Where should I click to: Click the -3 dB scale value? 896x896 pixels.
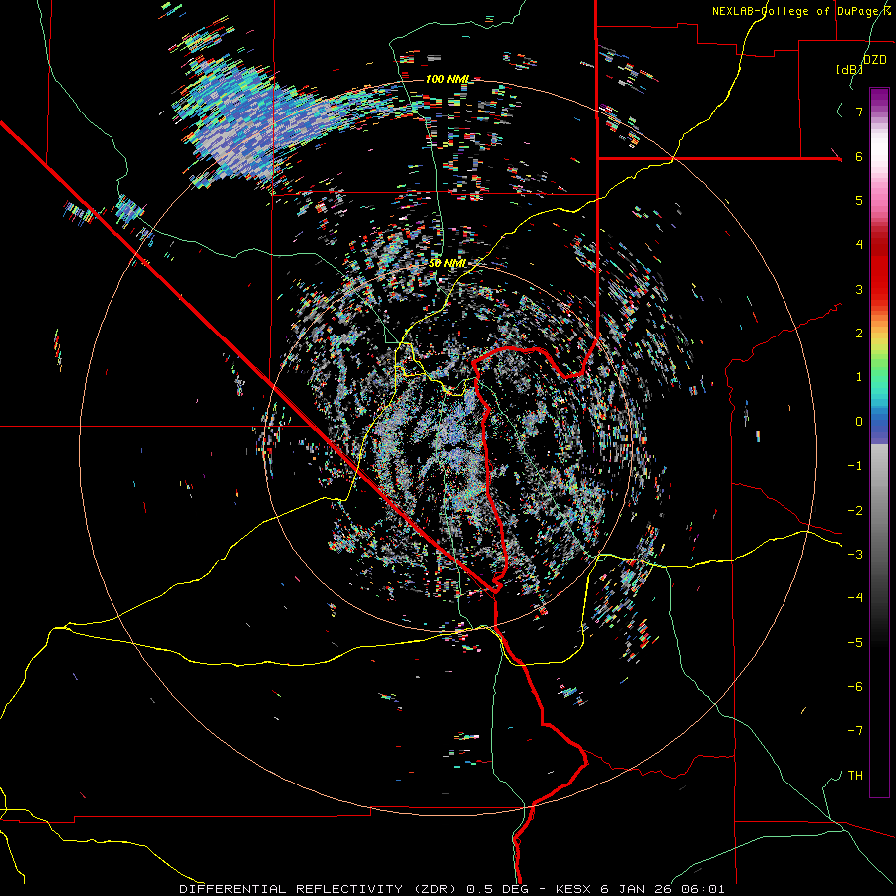[x=855, y=555]
